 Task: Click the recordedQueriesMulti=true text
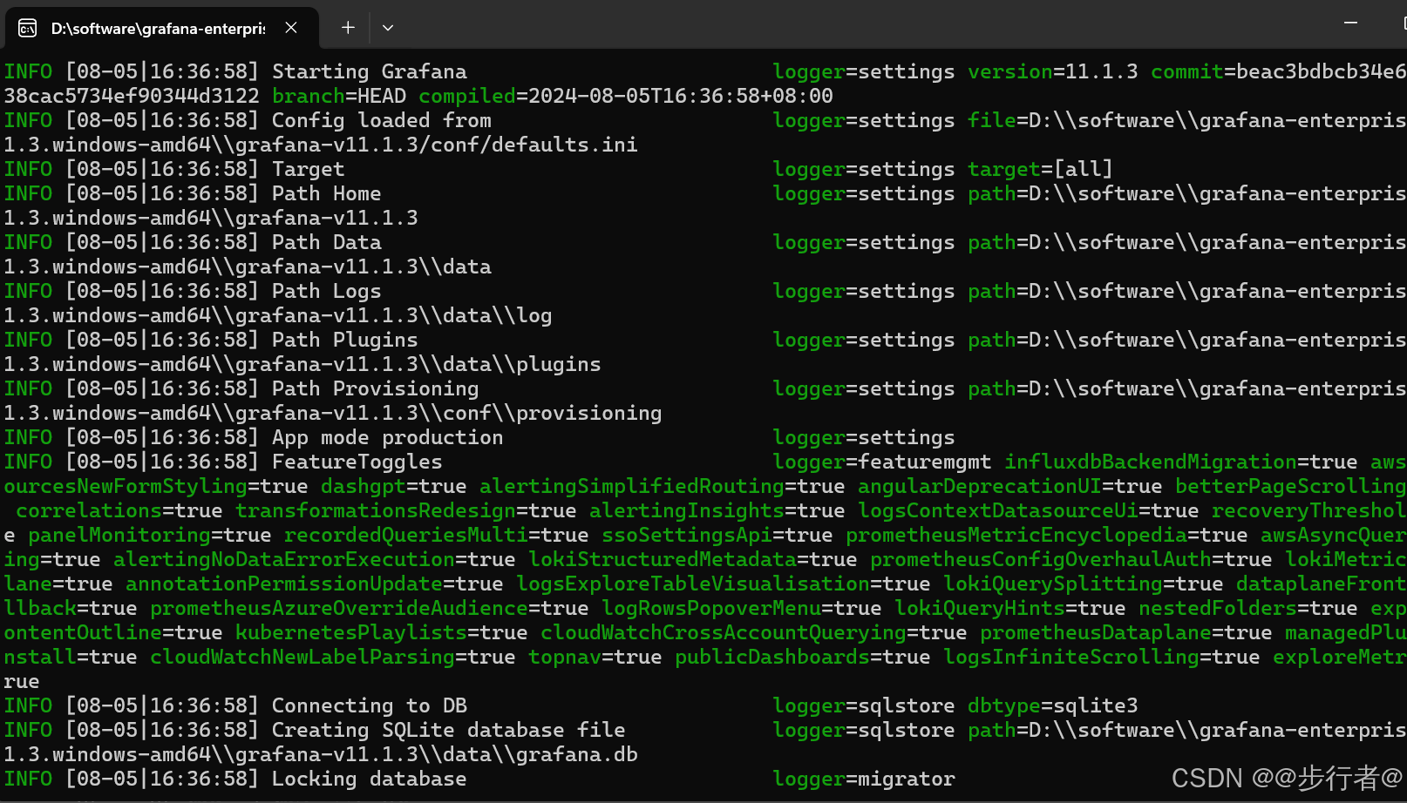437,535
